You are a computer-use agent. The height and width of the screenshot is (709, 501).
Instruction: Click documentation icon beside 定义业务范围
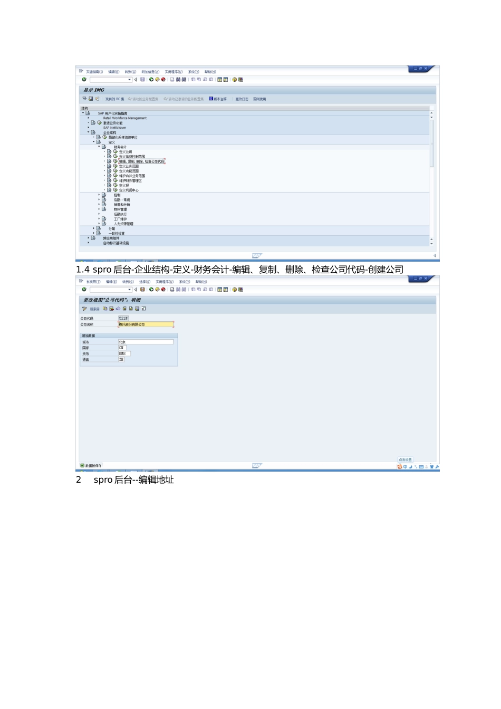[110, 166]
